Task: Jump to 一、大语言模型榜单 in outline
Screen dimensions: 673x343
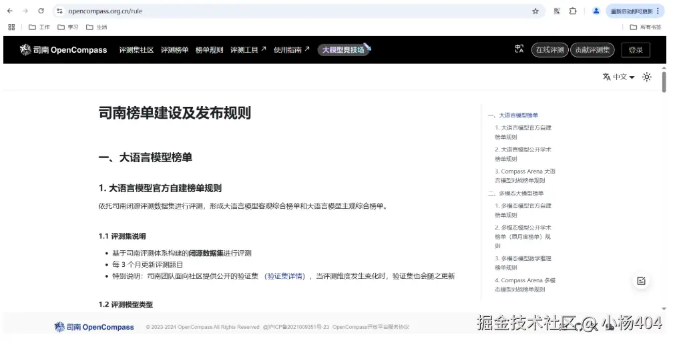Action: click(x=513, y=115)
